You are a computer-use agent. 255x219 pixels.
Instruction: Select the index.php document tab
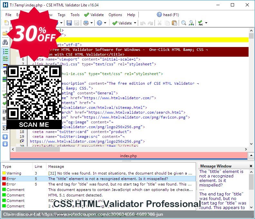tap(128, 156)
